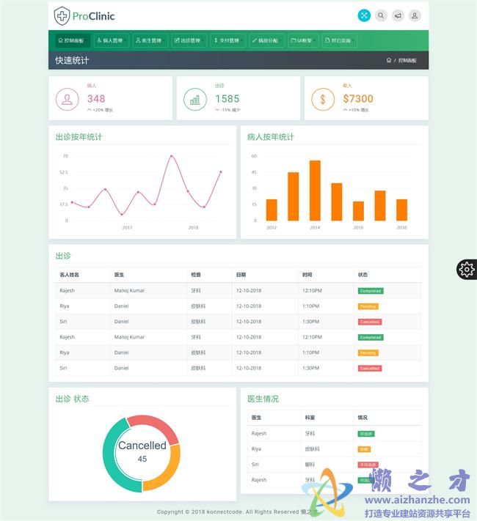The width and height of the screenshot is (477, 521).
Task: Click the bar chart icon beside 1585
Action: point(195,99)
